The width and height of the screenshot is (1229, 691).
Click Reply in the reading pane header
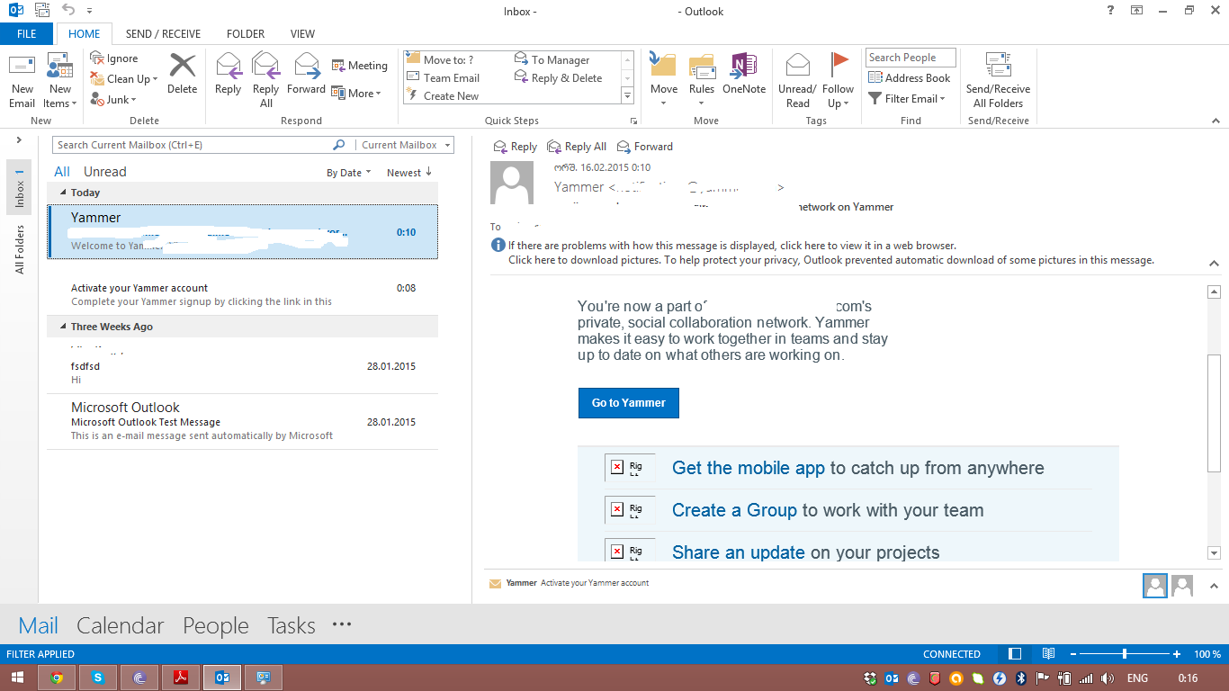(516, 147)
